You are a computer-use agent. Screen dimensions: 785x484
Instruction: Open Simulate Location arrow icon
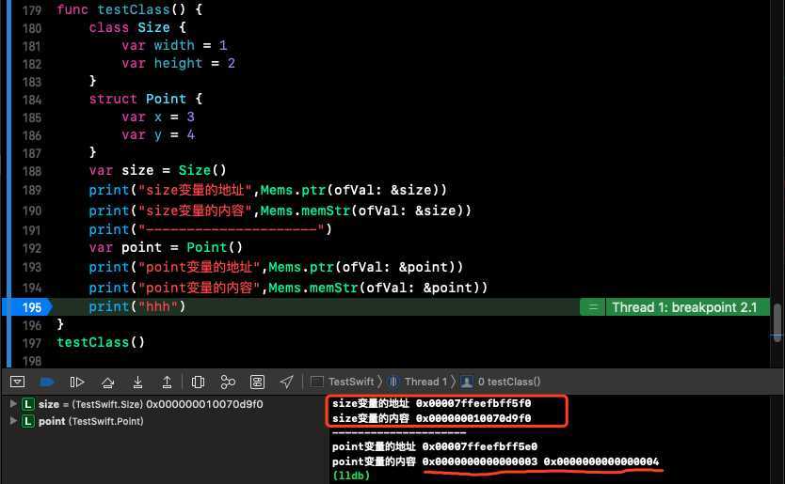click(286, 382)
